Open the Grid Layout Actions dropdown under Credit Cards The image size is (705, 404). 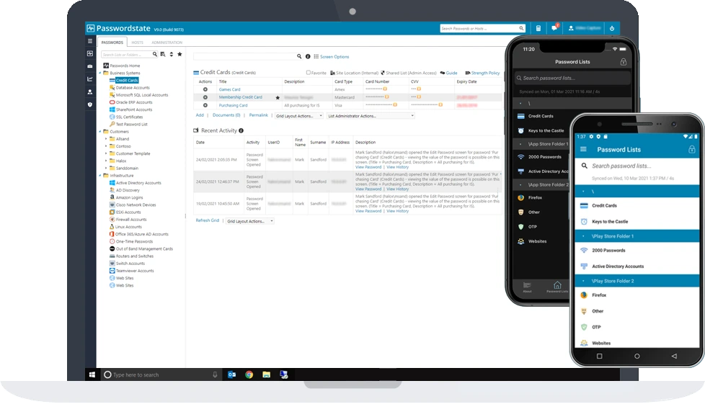[x=299, y=116]
